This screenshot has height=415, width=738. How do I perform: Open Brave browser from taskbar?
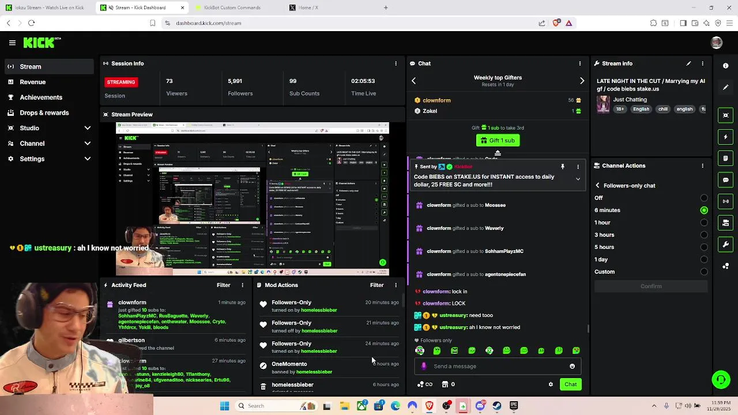pyautogui.click(x=430, y=406)
